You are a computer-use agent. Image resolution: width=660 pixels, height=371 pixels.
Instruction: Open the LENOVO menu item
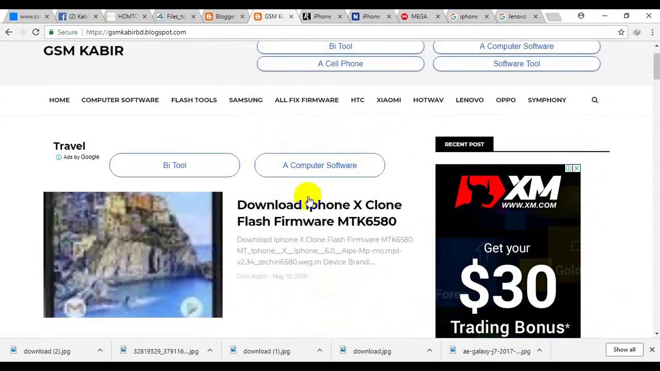click(x=470, y=100)
